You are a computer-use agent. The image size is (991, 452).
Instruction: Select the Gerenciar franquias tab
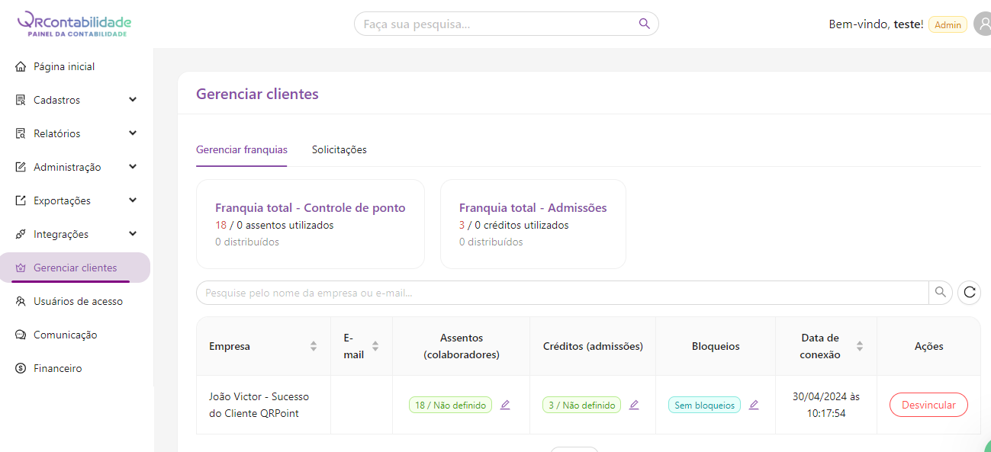pyautogui.click(x=241, y=149)
